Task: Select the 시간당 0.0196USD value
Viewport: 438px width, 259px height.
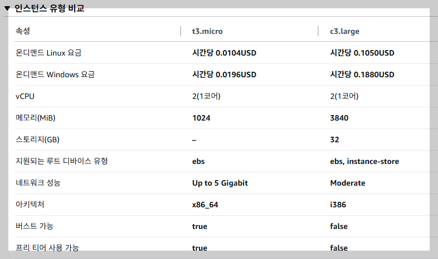Action: (x=224, y=74)
